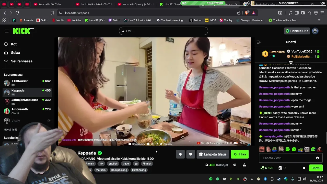Image resolution: width=327 pixels, height=184 pixels.
Task: Show more bookmarks chevron
Action: pyautogui.click(x=319, y=20)
